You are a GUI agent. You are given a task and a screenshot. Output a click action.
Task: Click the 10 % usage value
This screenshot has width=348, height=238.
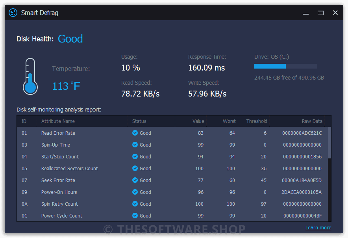(131, 68)
